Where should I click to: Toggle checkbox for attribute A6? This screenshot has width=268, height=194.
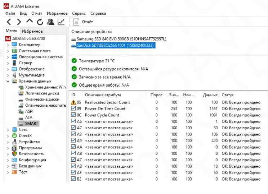[73, 121]
